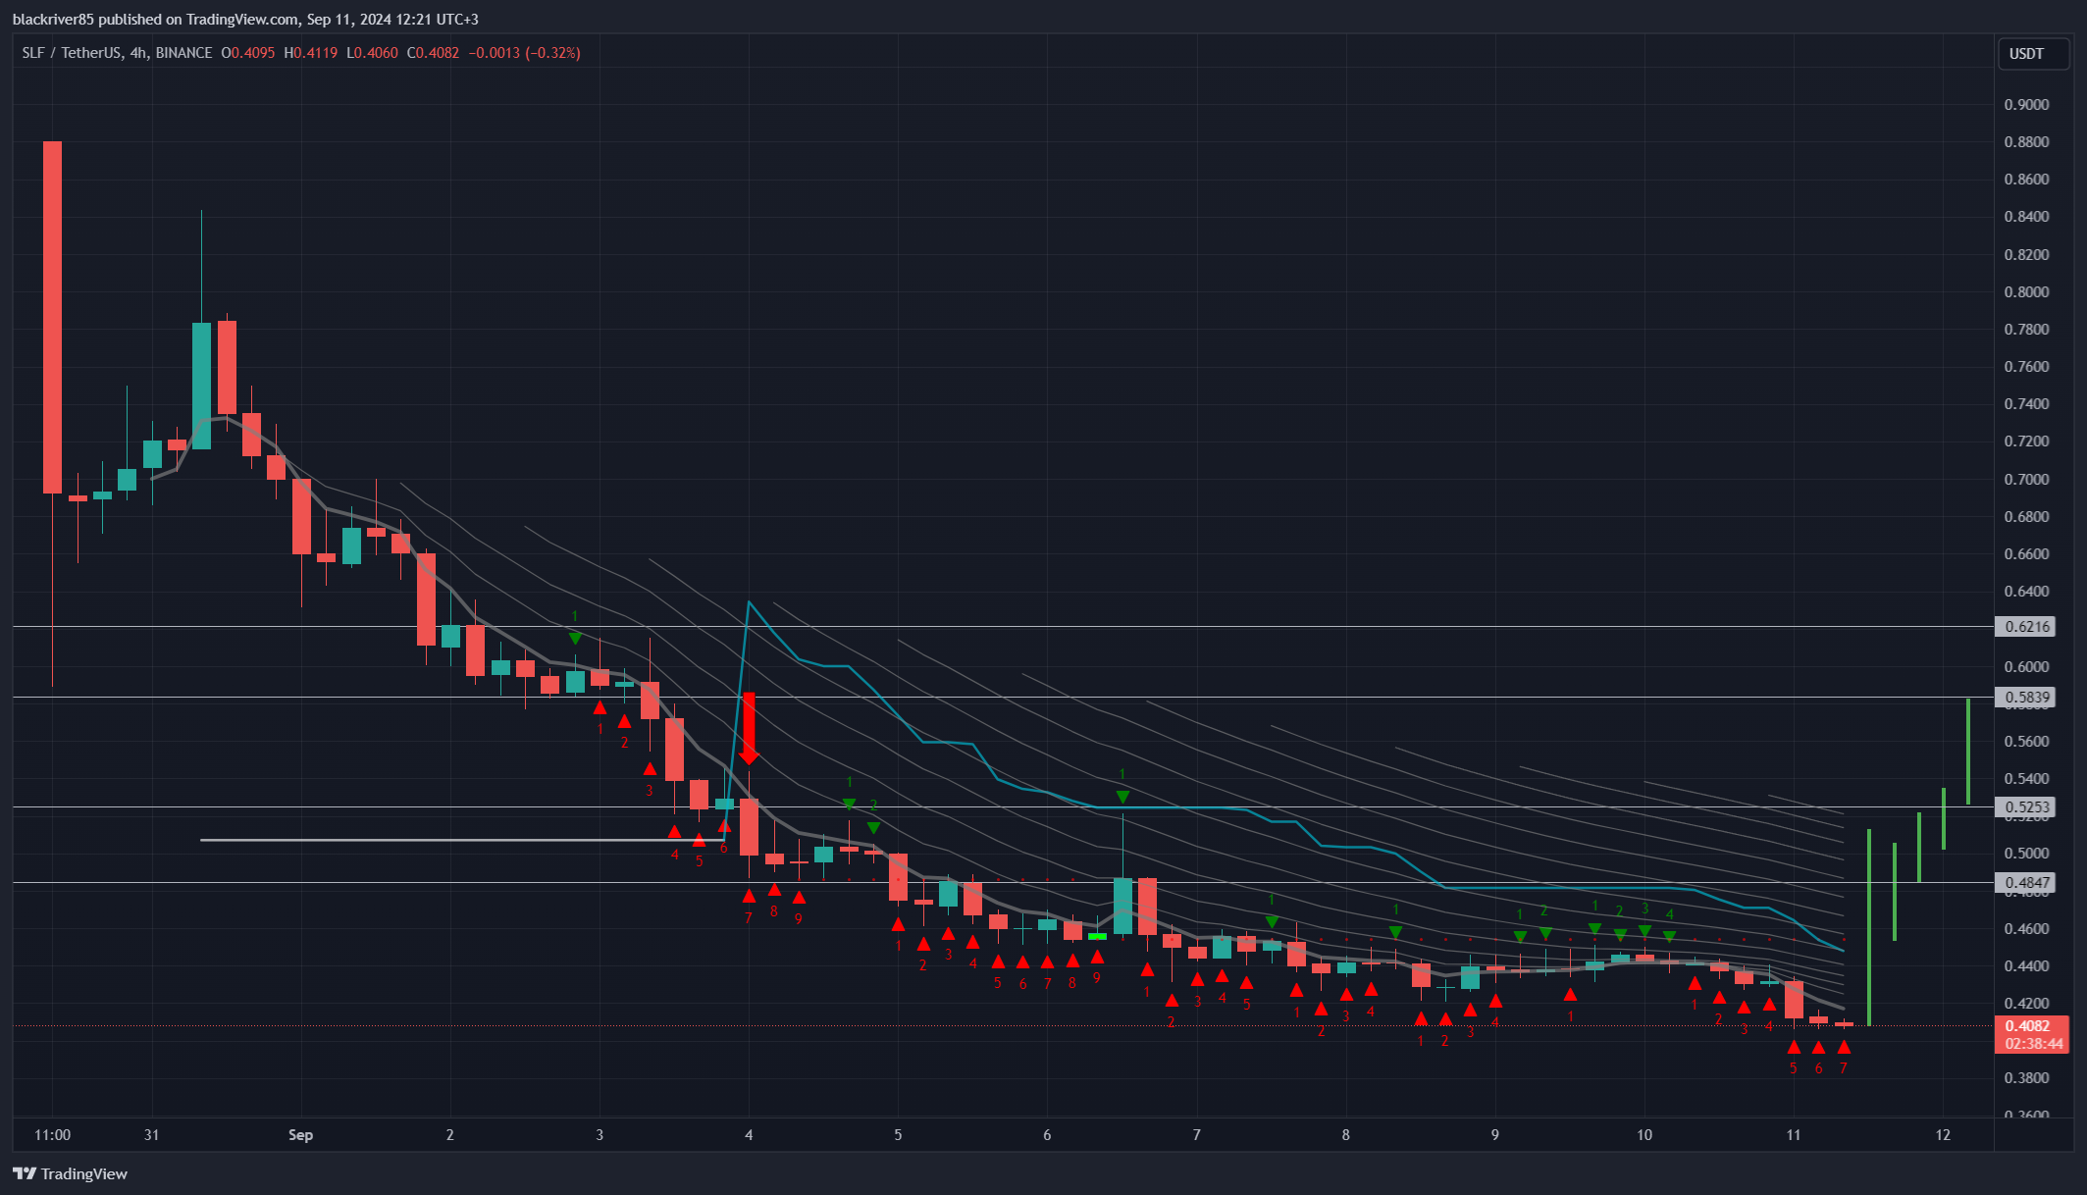Click the tall green candle near 0.78

(x=201, y=386)
